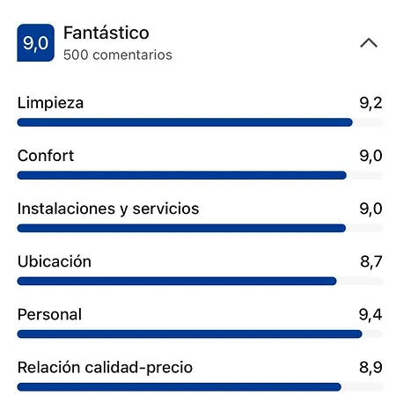Select Instalaciones y servicios label
This screenshot has height=396, width=396.
tap(108, 209)
